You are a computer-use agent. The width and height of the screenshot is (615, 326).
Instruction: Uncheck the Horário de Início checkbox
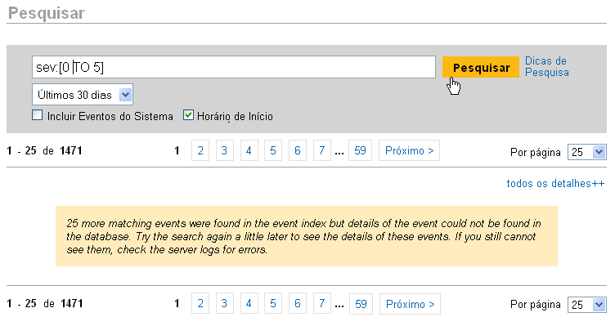(x=188, y=115)
